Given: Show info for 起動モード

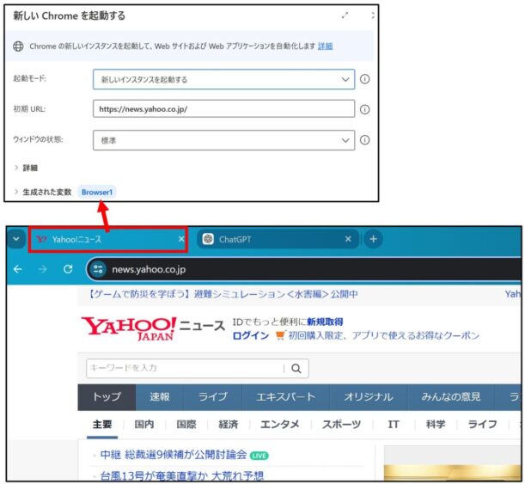Looking at the screenshot, I should pyautogui.click(x=364, y=79).
